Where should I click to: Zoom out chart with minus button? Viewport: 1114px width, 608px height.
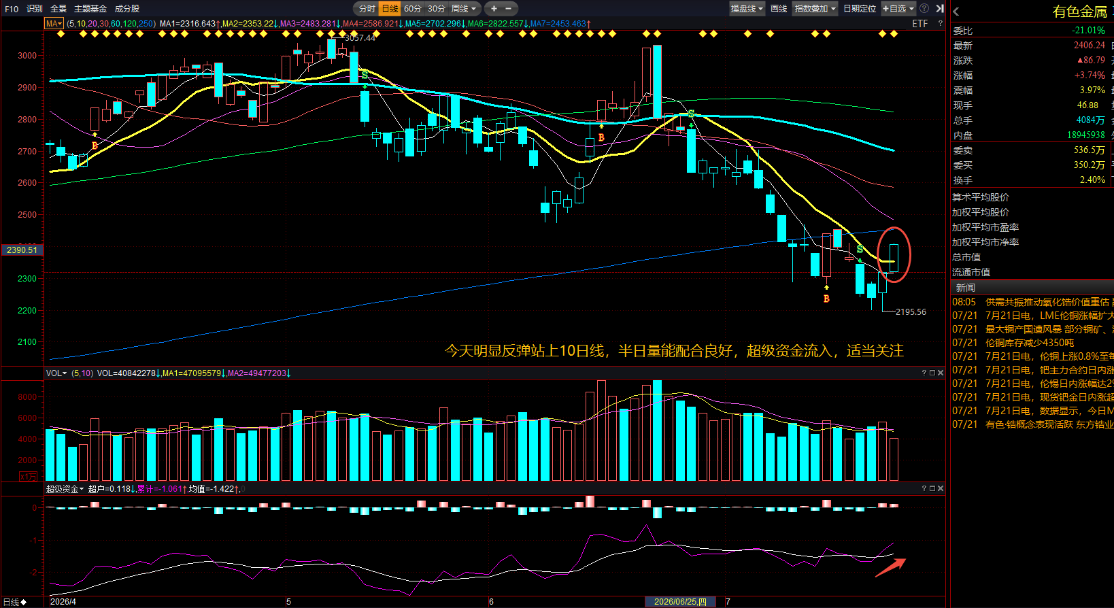[x=509, y=9]
